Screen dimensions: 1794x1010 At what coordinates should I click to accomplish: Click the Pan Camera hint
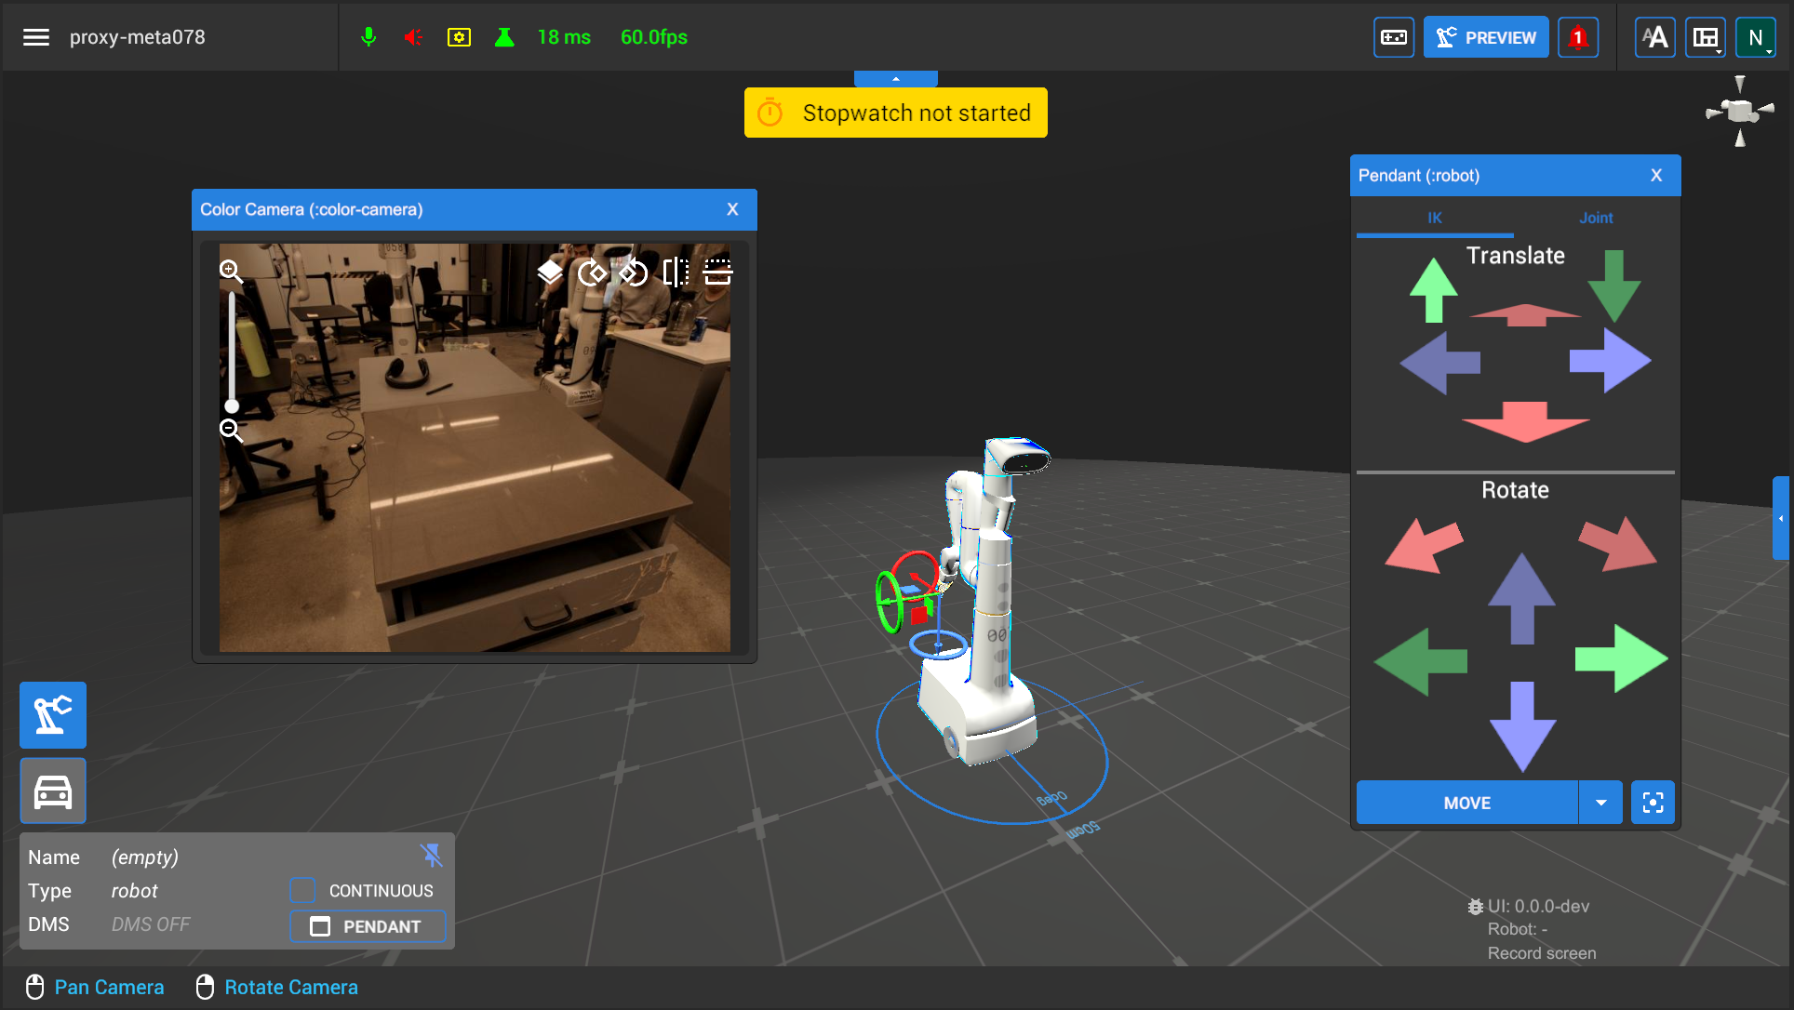pyautogui.click(x=94, y=987)
